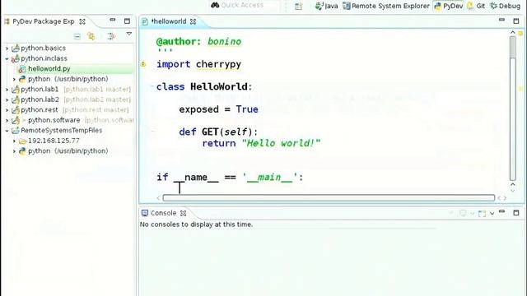
Task: Close the PyDev Package Explorer view
Action: pyautogui.click(x=82, y=21)
